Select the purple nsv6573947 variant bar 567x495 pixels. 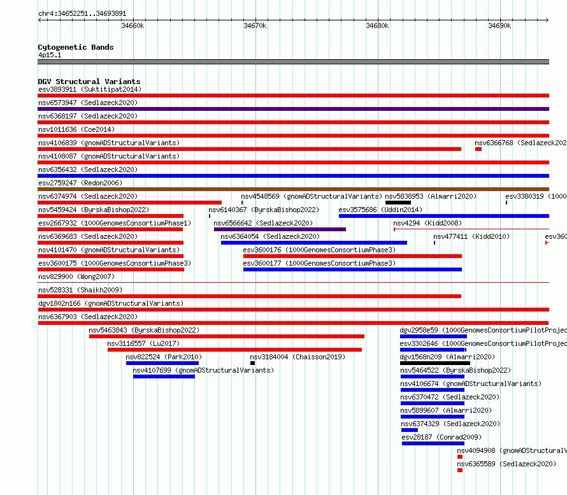[293, 109]
